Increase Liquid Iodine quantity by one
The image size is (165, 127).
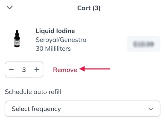pos(37,69)
